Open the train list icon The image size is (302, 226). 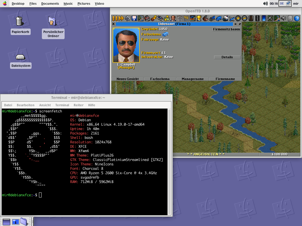pos(212,19)
